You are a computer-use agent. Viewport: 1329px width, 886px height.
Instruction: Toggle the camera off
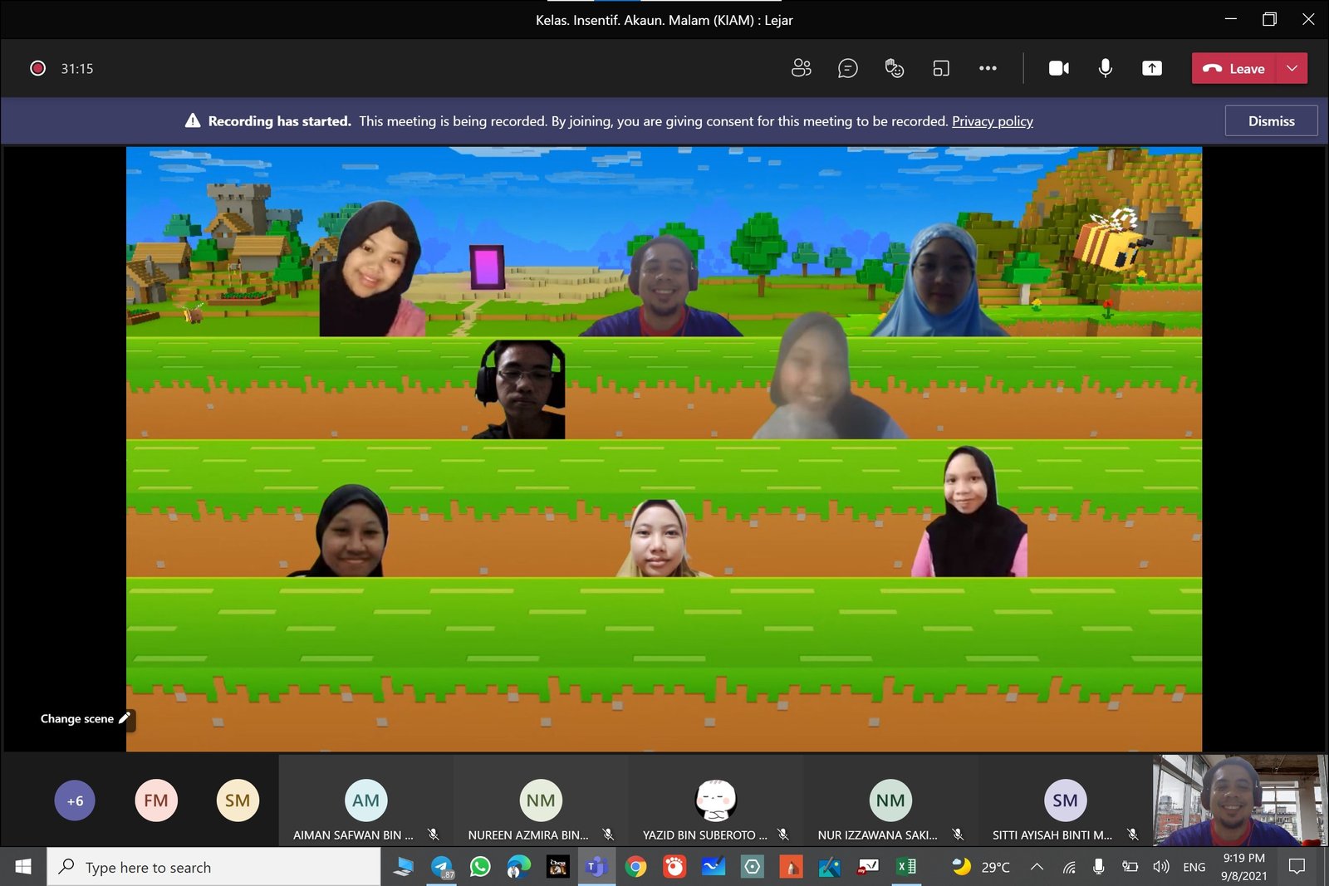click(1059, 68)
